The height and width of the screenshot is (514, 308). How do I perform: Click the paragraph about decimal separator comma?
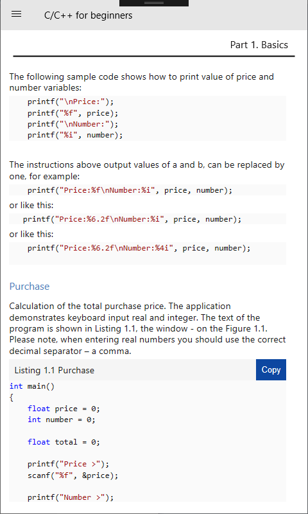point(148,329)
